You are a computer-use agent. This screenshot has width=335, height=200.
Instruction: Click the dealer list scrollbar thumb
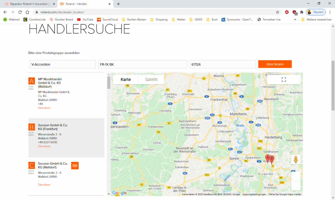109,82
